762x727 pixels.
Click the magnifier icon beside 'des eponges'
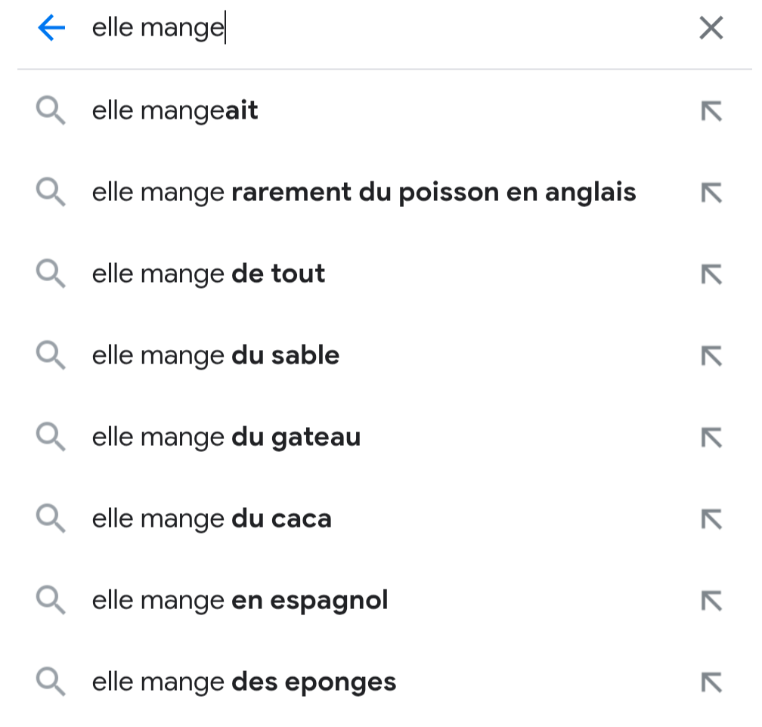click(x=51, y=683)
